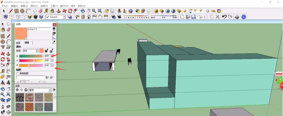Click the Save floppy disk icon

click(x=194, y=17)
